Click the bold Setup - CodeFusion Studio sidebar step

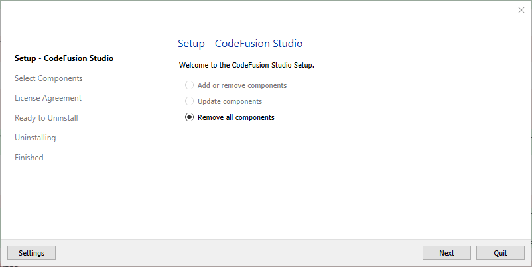[x=64, y=58]
